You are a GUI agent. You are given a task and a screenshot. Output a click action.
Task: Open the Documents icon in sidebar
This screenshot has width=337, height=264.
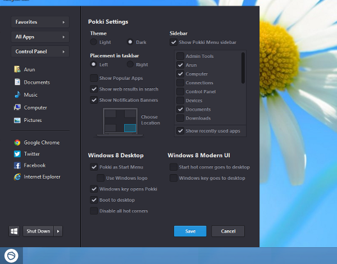[x=17, y=82]
